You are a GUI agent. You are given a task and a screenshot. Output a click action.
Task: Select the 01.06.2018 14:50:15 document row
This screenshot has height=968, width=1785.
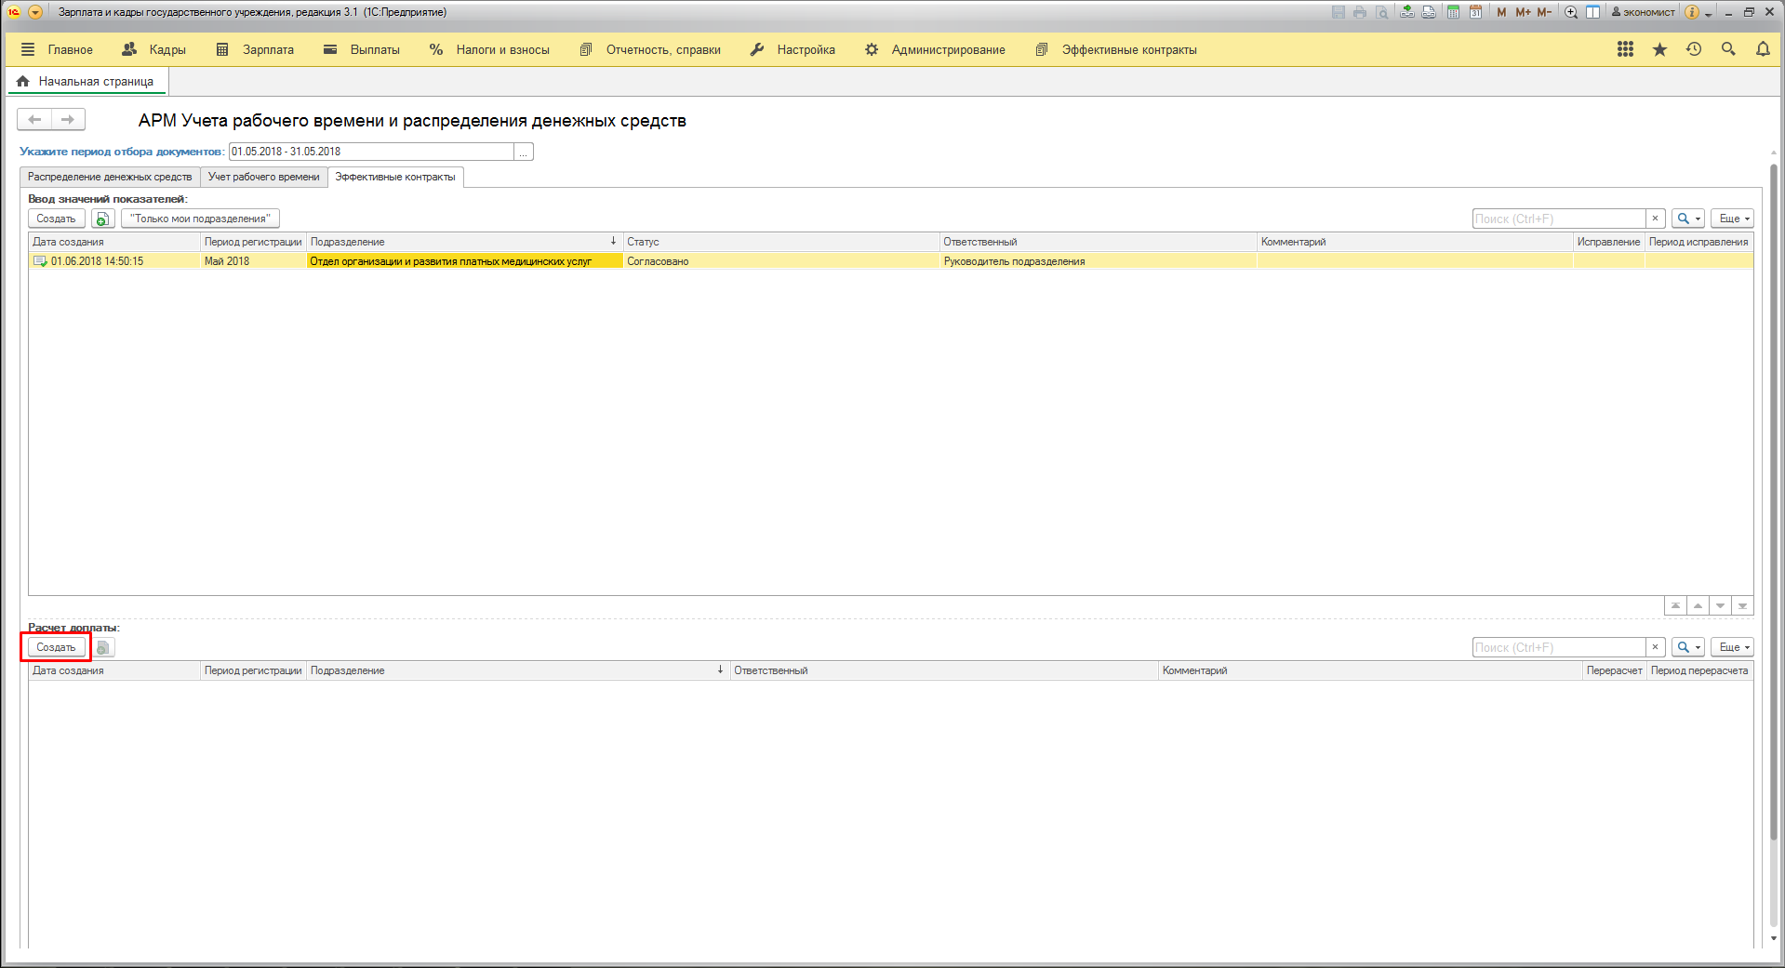pos(98,261)
